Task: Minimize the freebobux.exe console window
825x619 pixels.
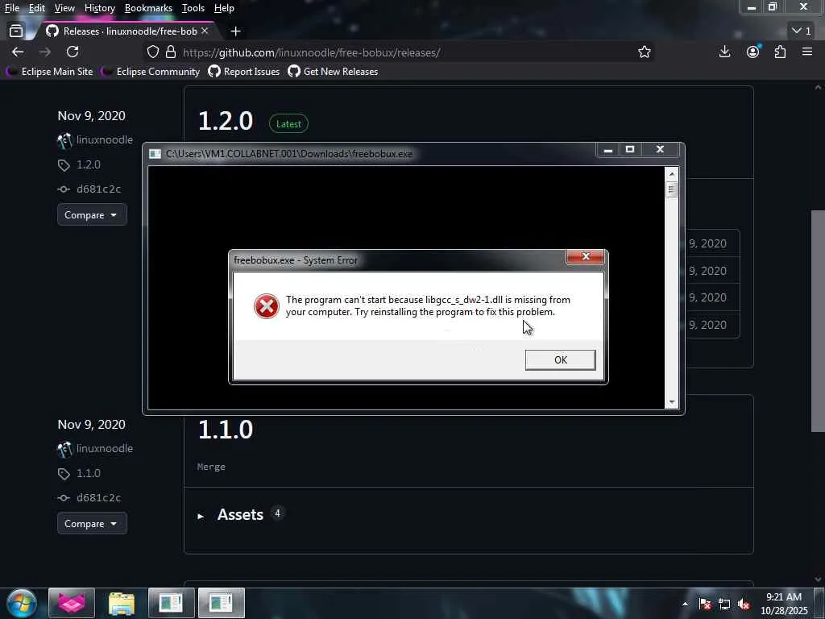Action: point(608,150)
